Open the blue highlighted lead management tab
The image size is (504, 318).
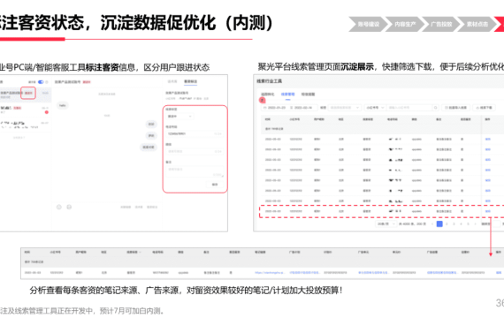(x=287, y=95)
